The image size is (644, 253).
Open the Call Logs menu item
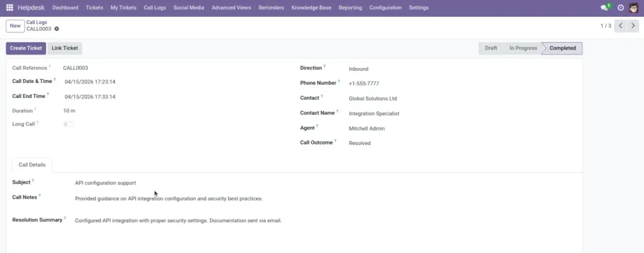point(155,8)
